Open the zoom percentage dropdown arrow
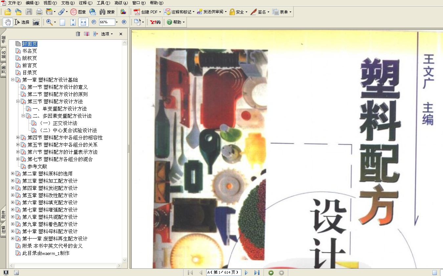443x276 pixels. [117, 22]
